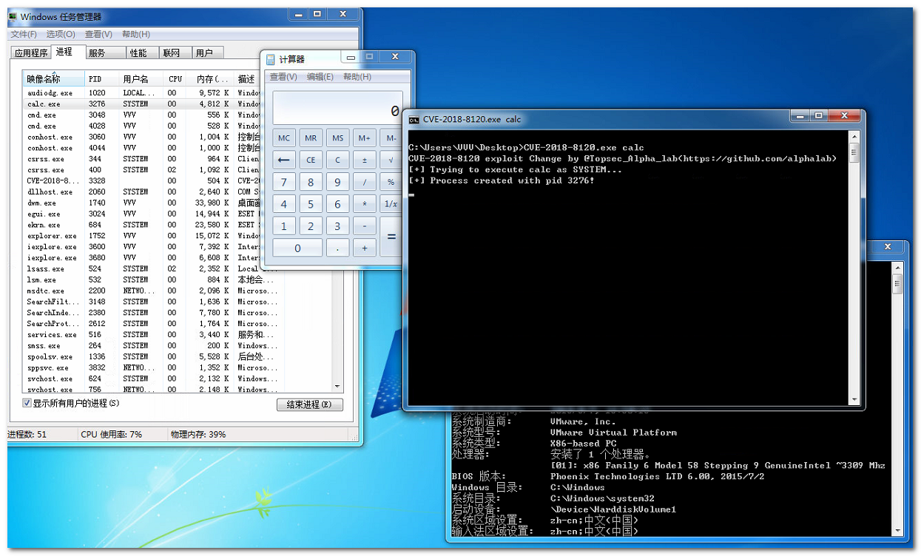
Task: Click the calculator backspace arrow key
Action: [284, 160]
